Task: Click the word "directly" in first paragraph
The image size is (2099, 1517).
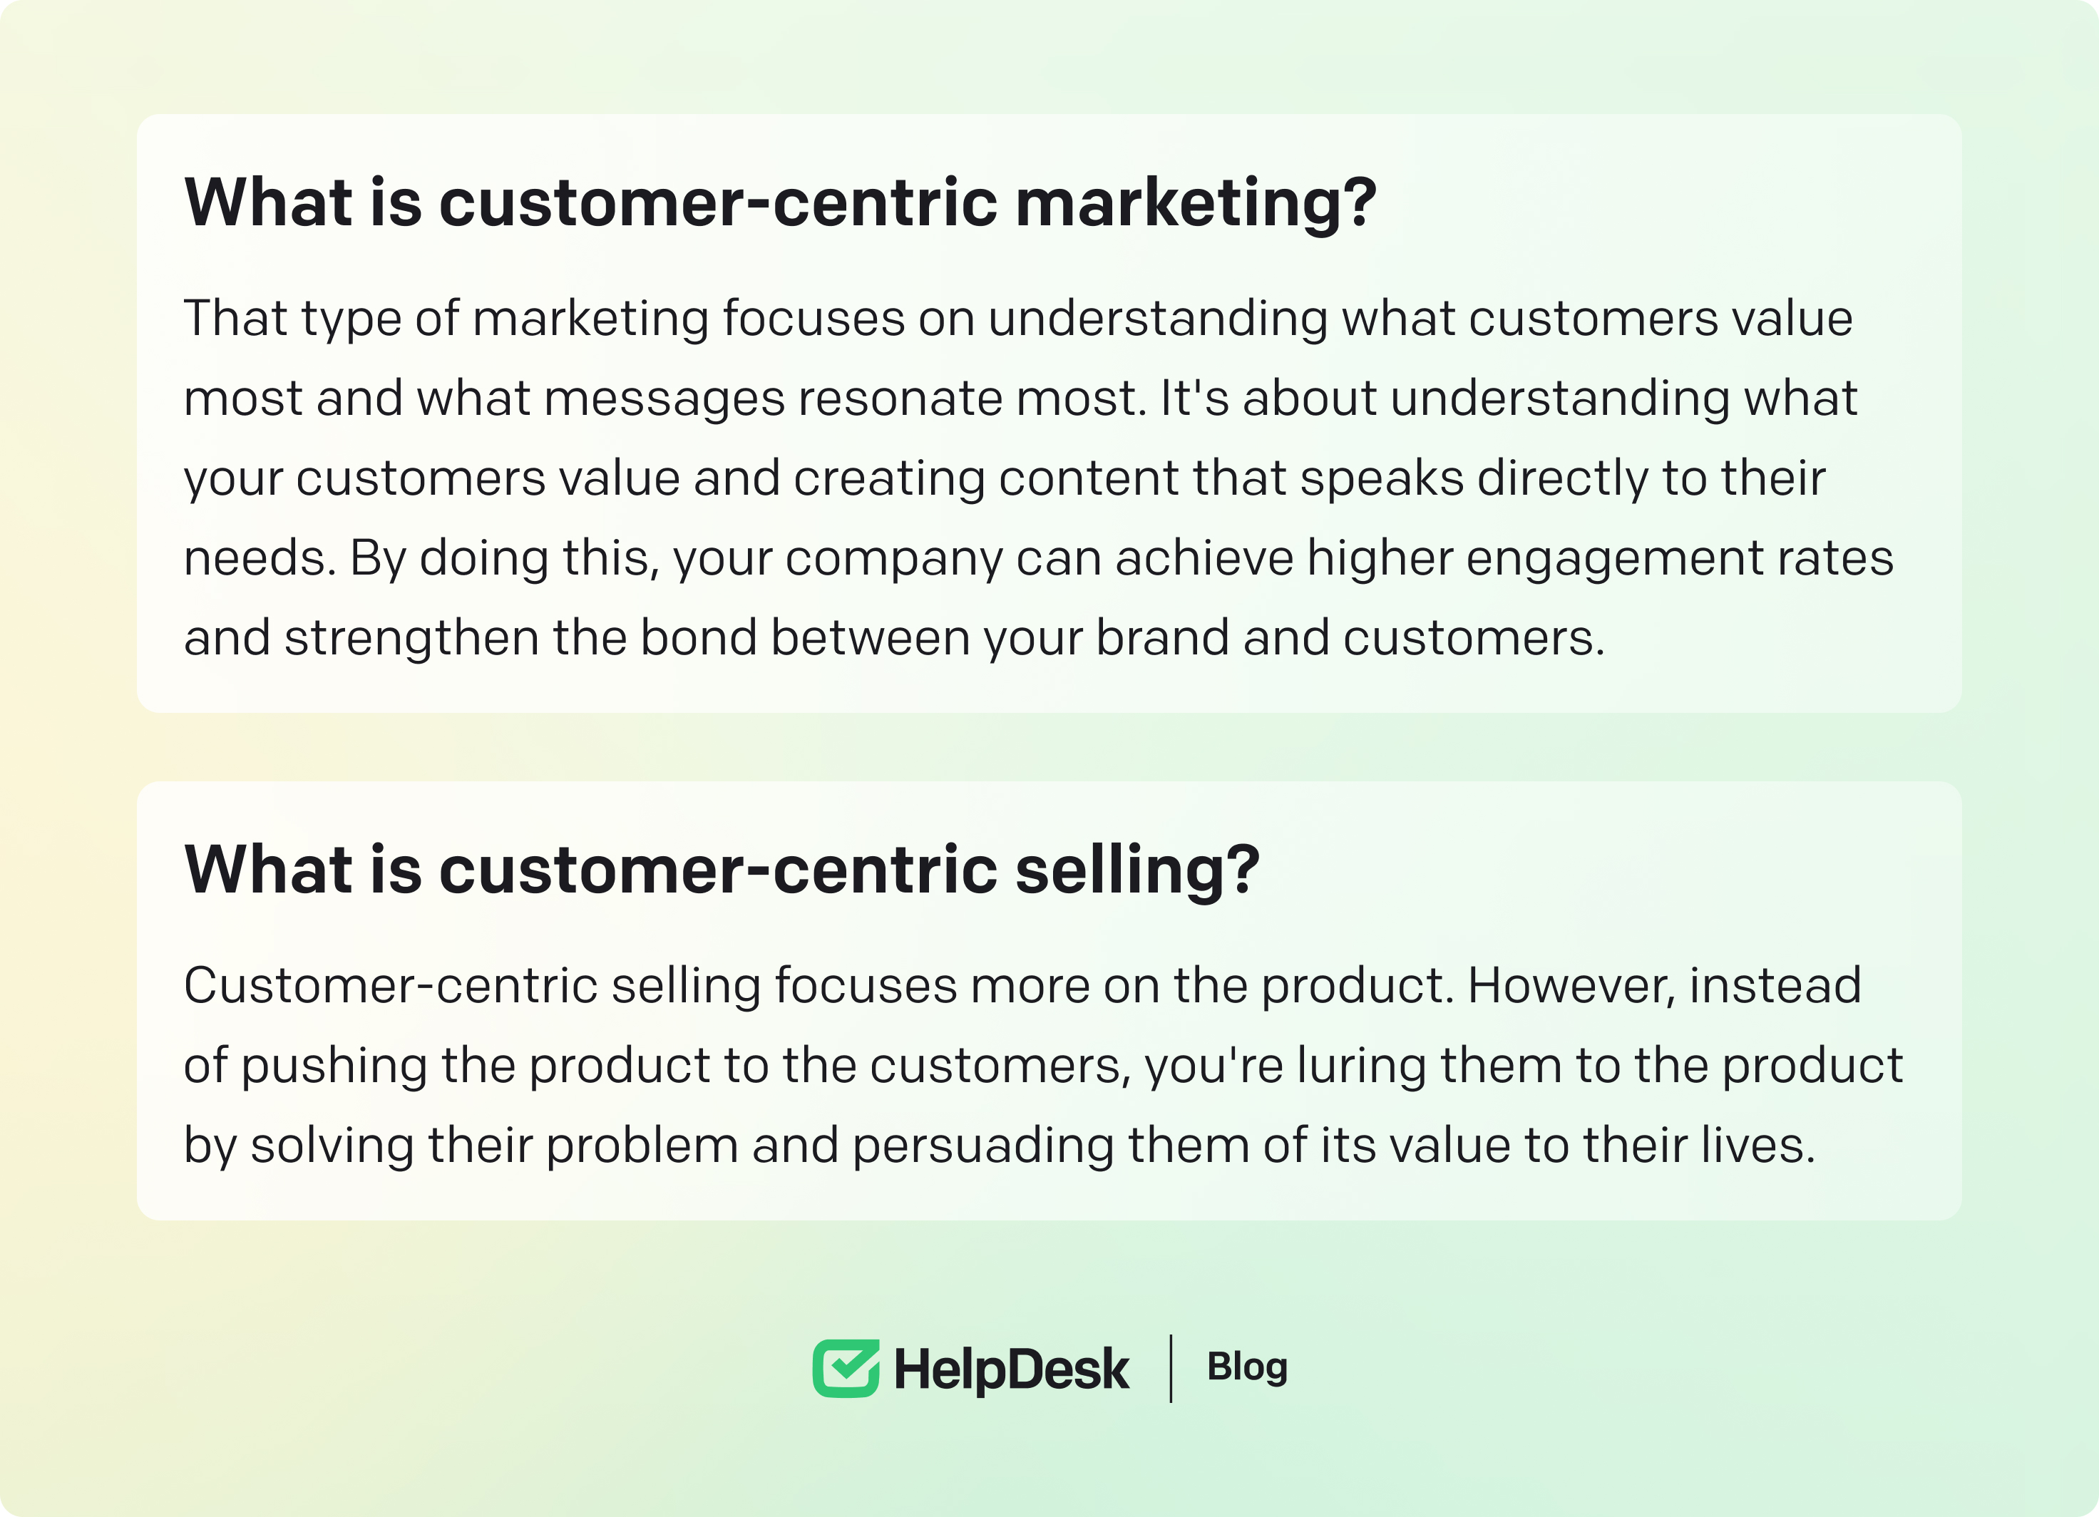Action: pos(1562,478)
